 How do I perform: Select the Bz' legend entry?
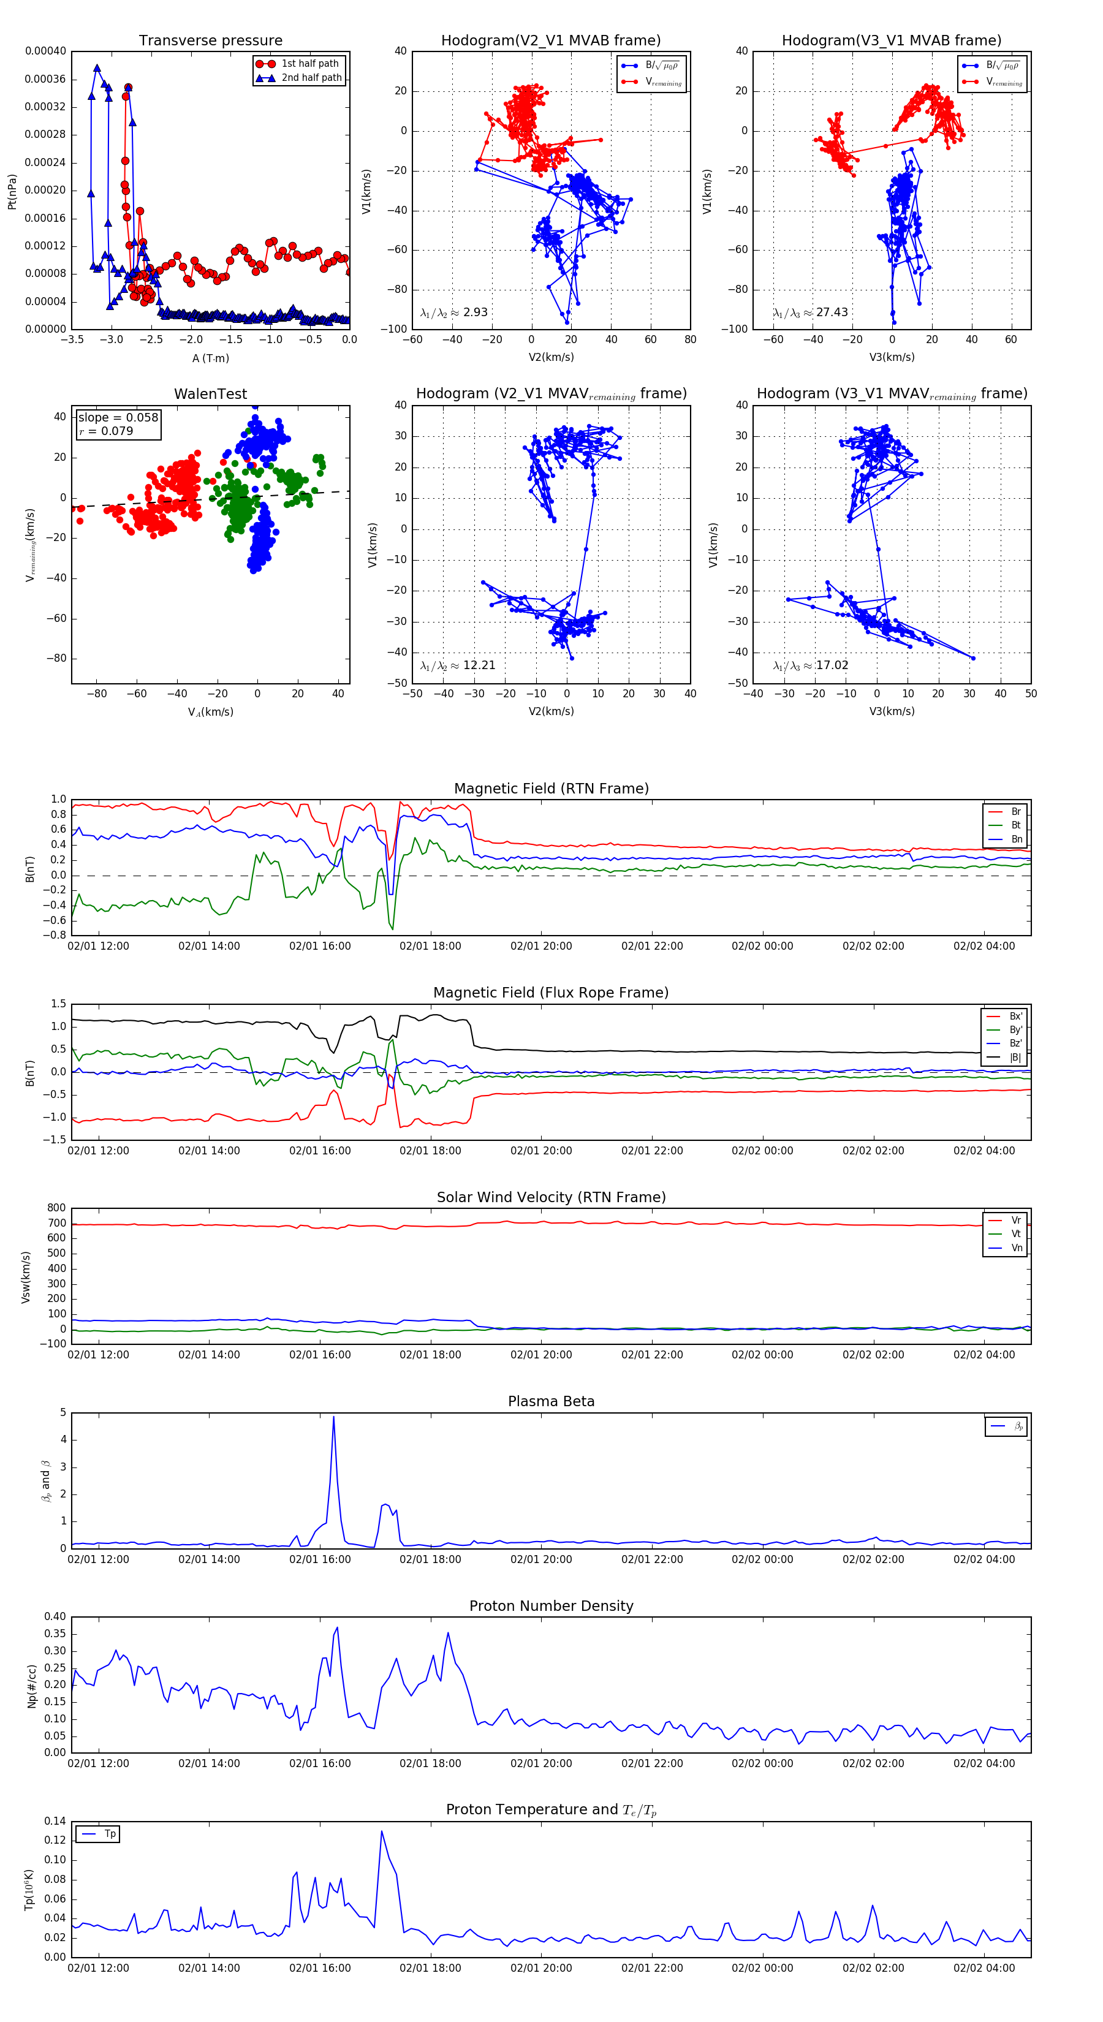tap(1005, 1043)
